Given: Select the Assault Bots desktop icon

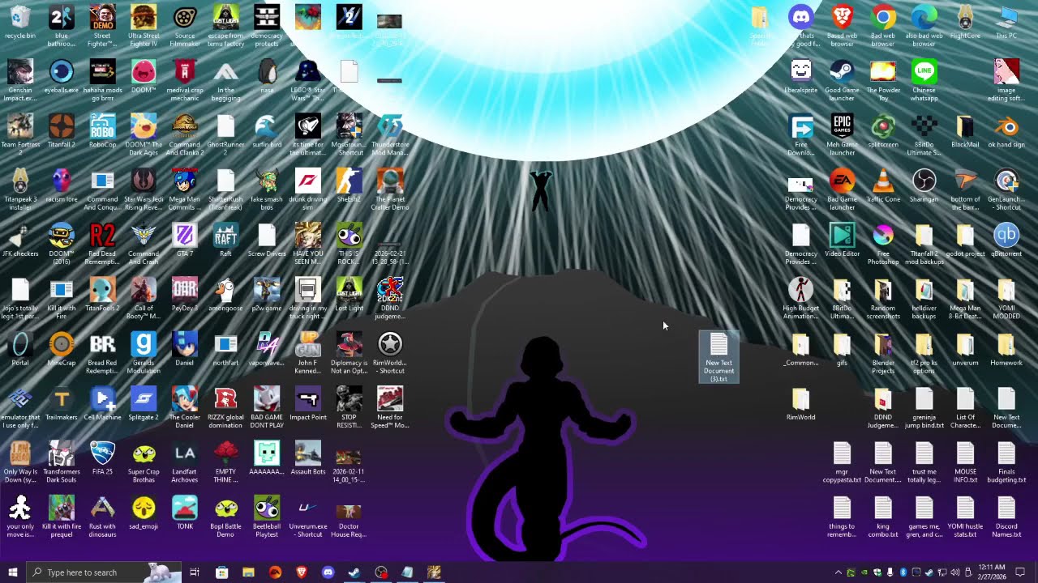Looking at the screenshot, I should coord(308,458).
